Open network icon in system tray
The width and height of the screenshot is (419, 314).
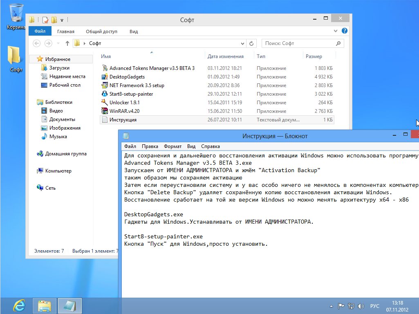(351, 306)
